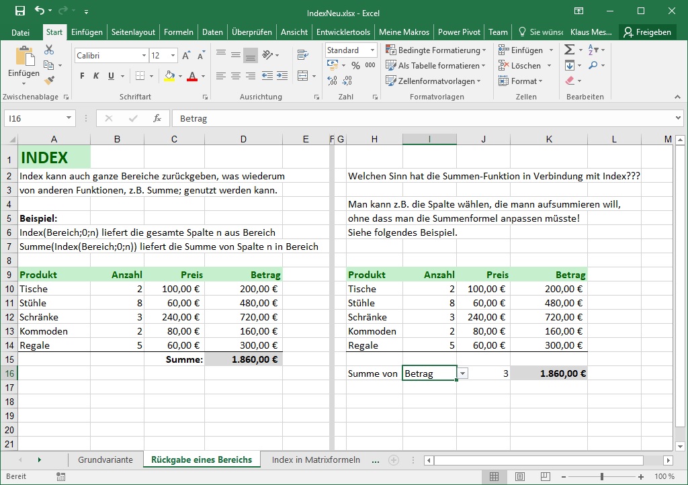The image size is (688, 485).
Task: Click the insert function fx icon
Action: [x=157, y=118]
